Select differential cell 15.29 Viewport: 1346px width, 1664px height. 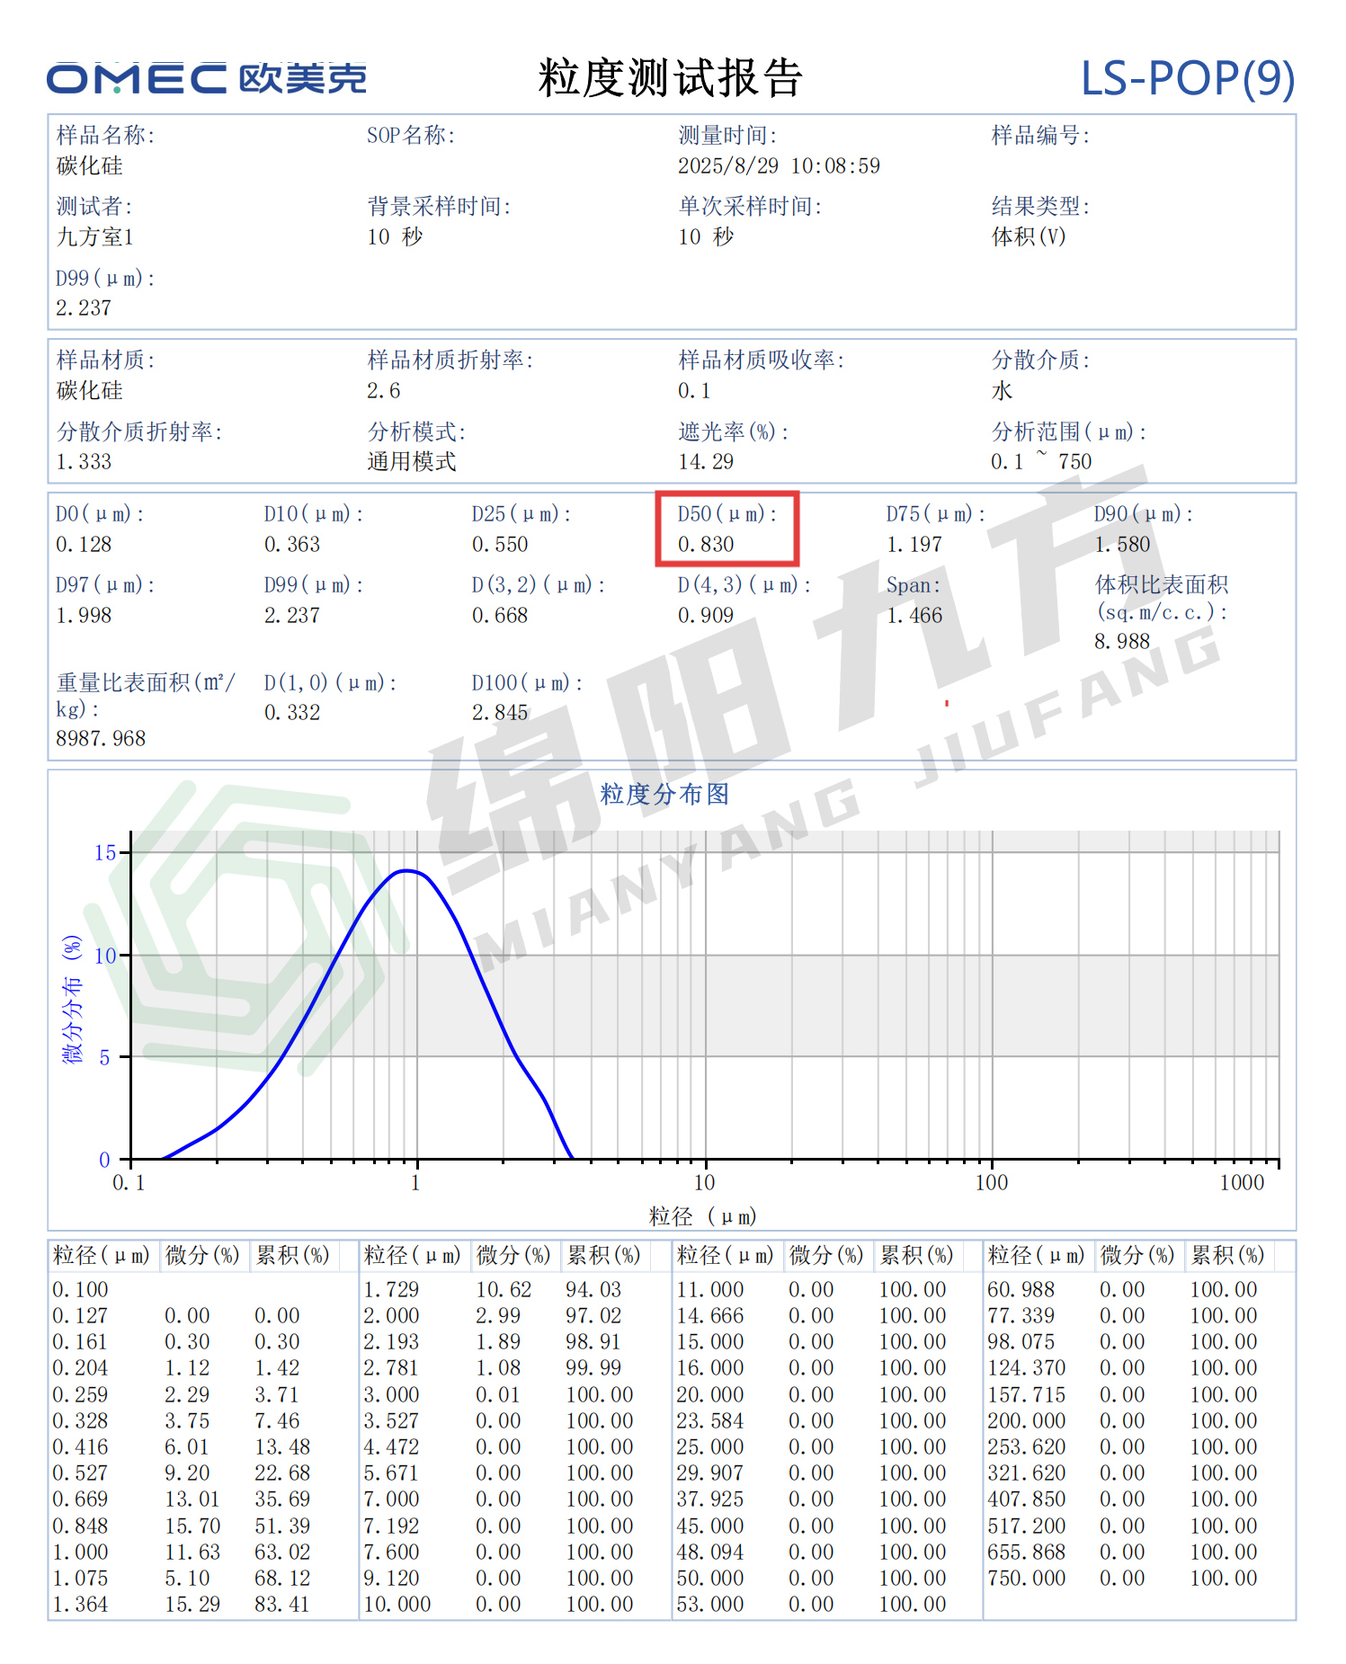(x=192, y=1604)
